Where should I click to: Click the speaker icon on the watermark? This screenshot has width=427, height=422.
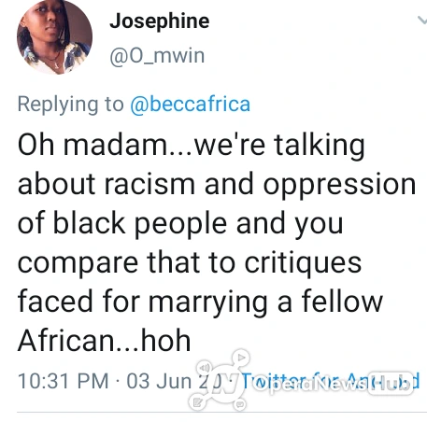click(204, 368)
